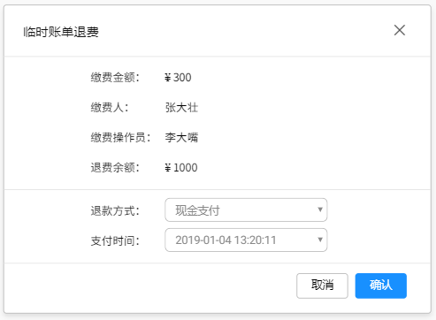Select the operator name 李大嘴

[x=181, y=138]
